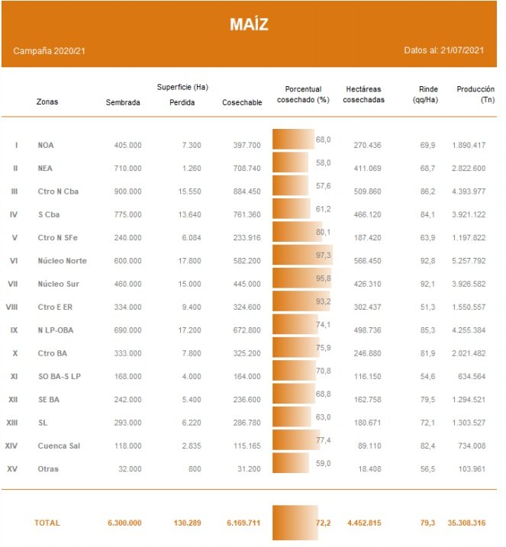Click Ctro N Cba sown value 900.000

coord(126,191)
